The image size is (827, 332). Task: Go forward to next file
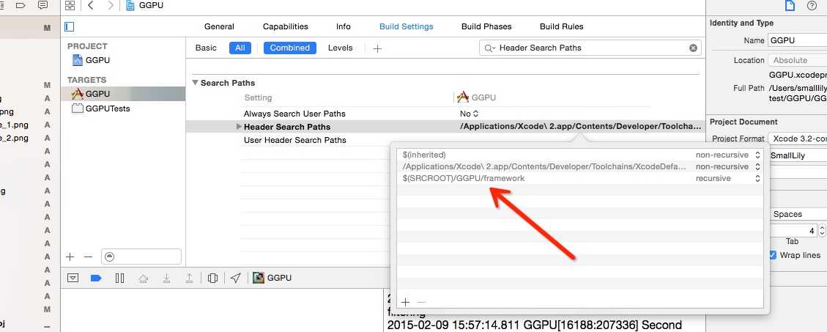tap(110, 5)
